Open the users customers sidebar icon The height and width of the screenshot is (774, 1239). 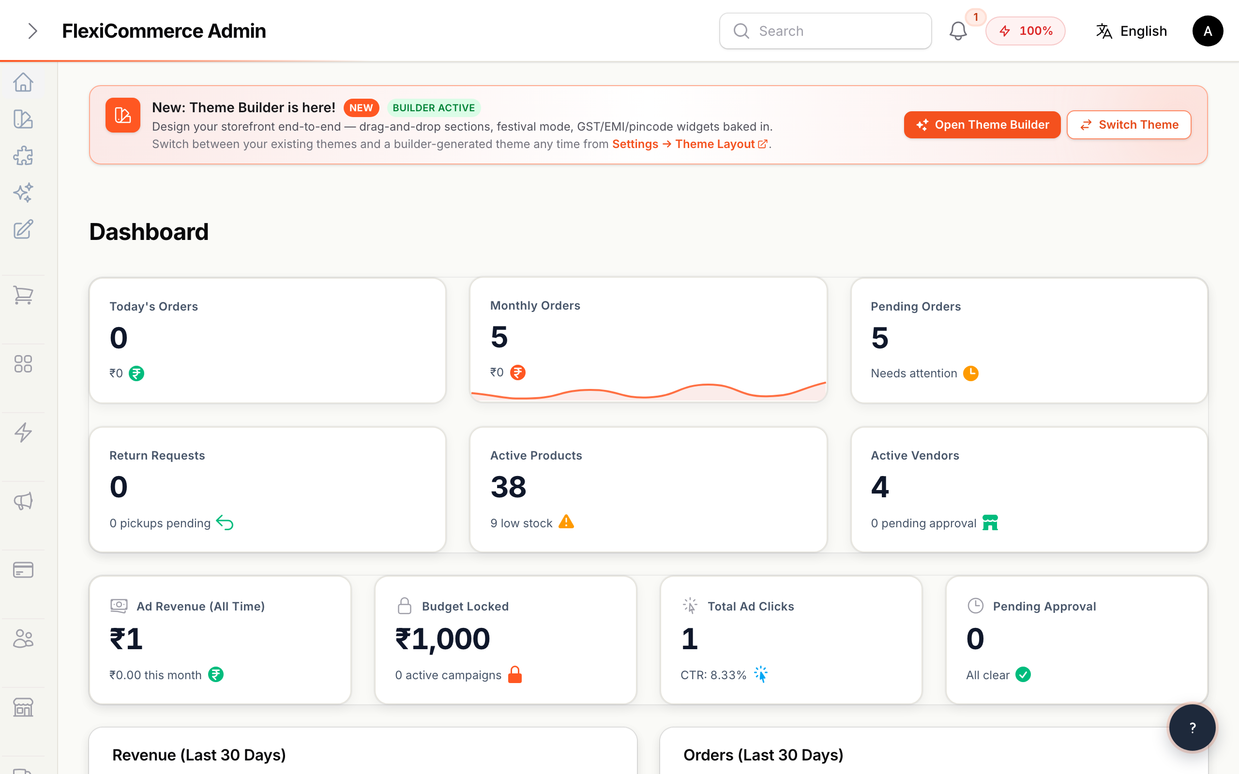coord(23,639)
